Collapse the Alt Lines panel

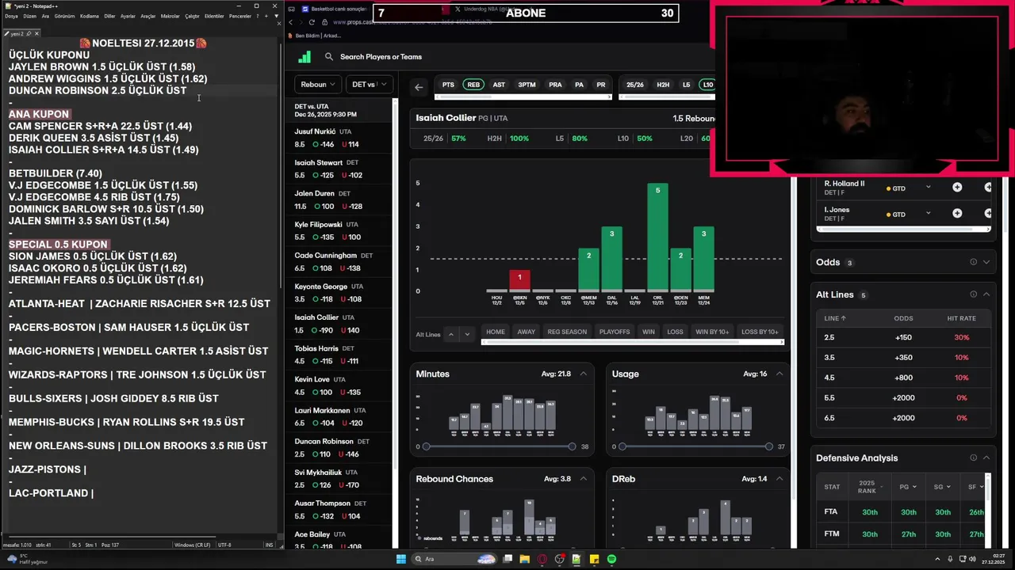[x=986, y=294]
